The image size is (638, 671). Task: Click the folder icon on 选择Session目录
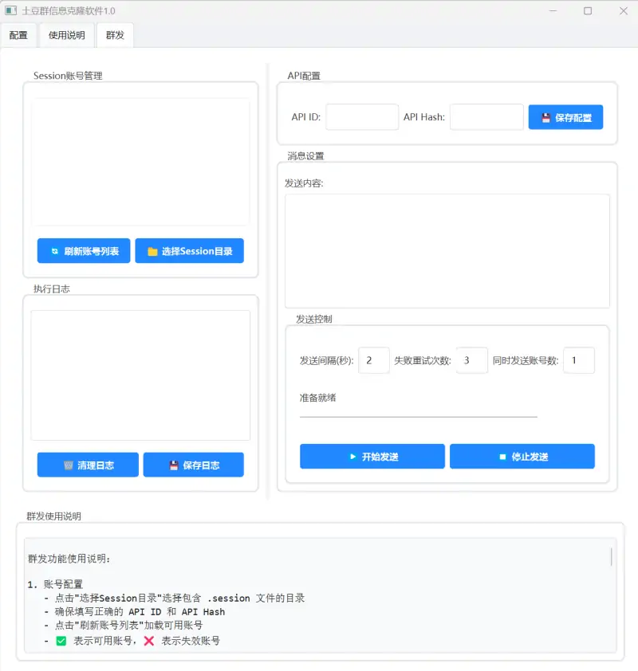(152, 251)
